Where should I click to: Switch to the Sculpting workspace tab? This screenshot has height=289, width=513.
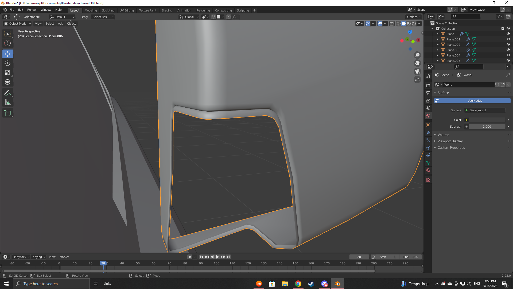click(108, 10)
